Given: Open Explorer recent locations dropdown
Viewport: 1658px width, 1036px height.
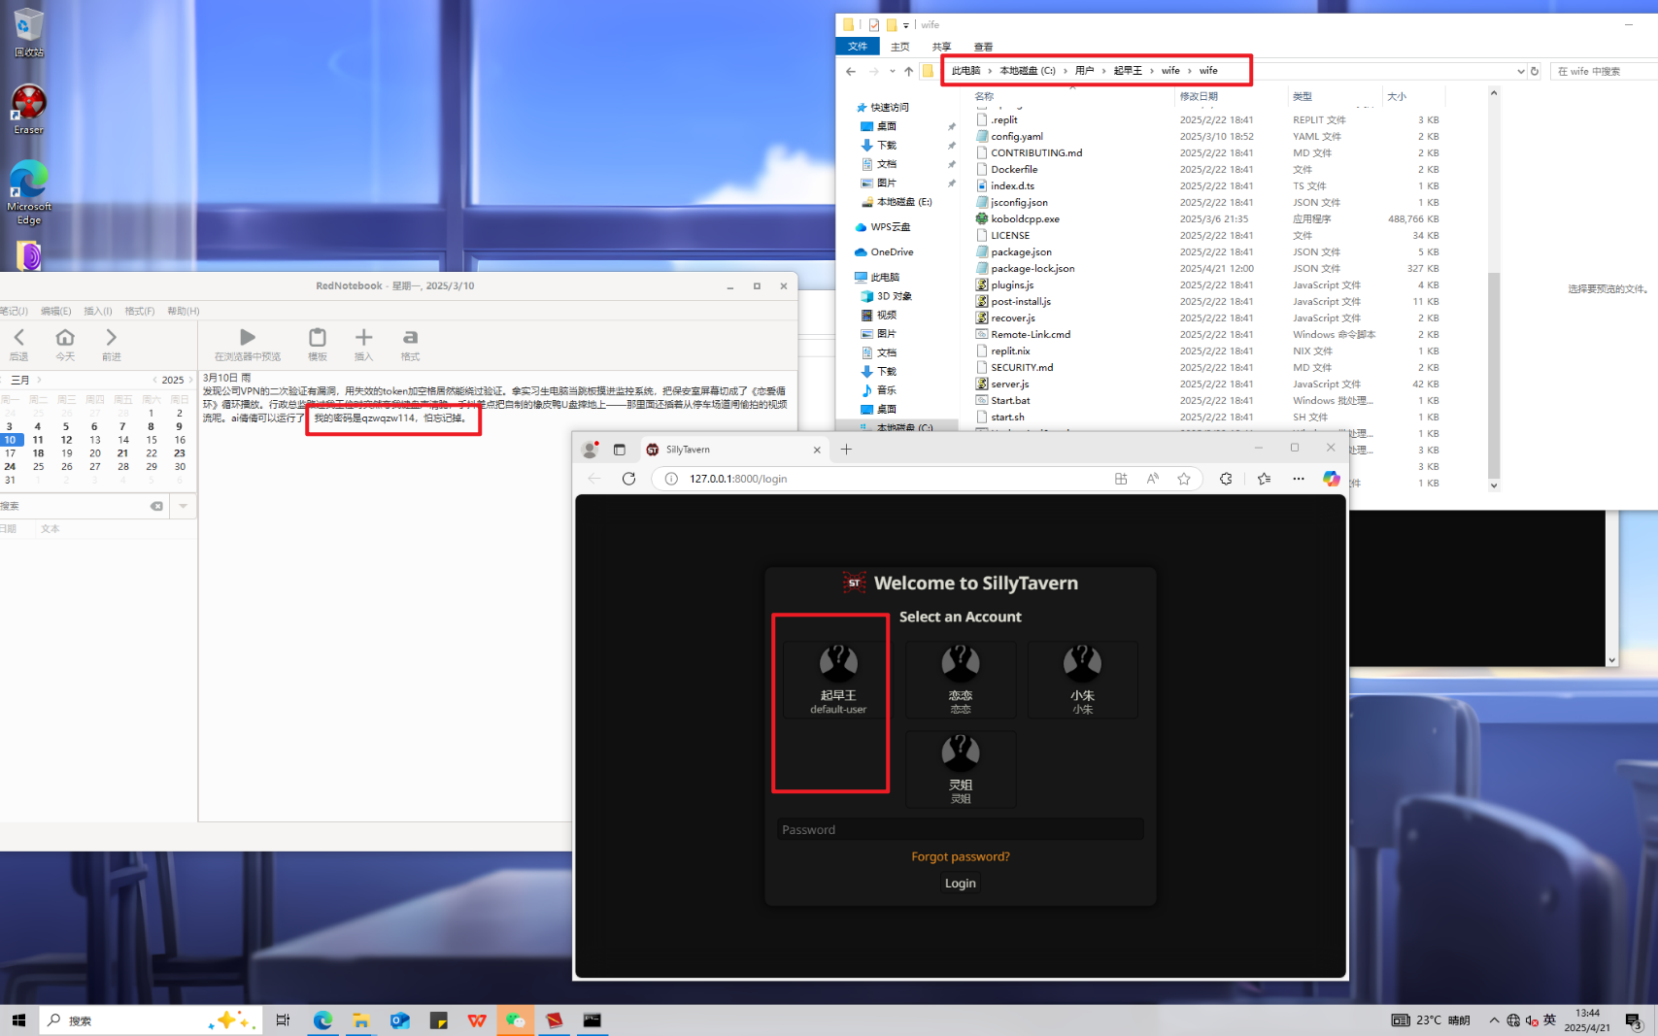Looking at the screenshot, I should click(x=892, y=71).
